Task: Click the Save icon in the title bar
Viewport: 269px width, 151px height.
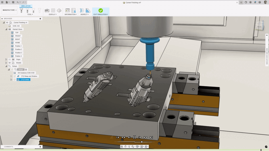Action: (13, 2)
